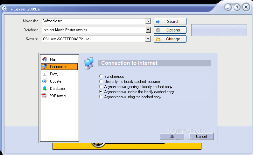Open the Movie title dropdown arrow
The height and width of the screenshot is (155, 253).
(148, 21)
